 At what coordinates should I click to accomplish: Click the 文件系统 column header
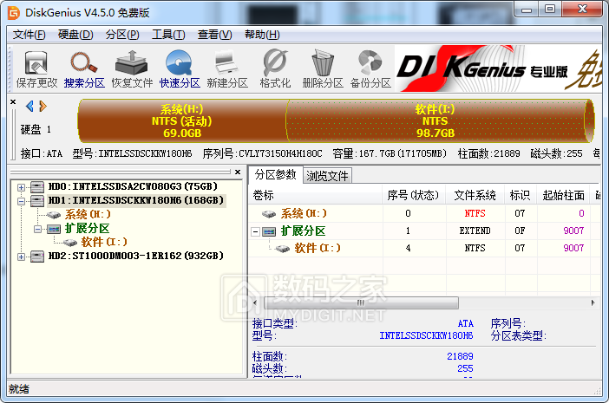coord(475,195)
